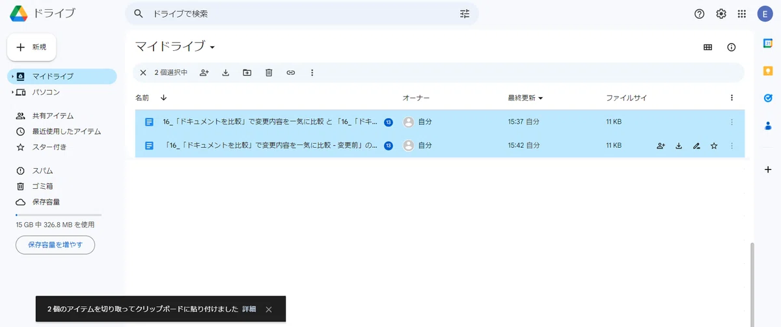Open more menu for 15:42 row

(x=732, y=146)
